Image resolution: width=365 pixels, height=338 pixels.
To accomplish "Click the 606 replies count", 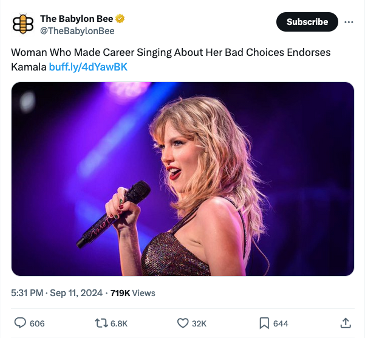I will [37, 323].
